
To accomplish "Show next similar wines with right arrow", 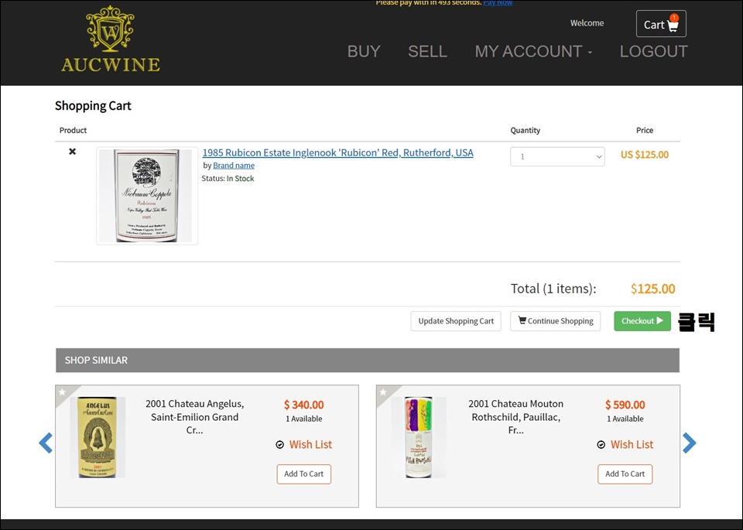I will point(690,443).
